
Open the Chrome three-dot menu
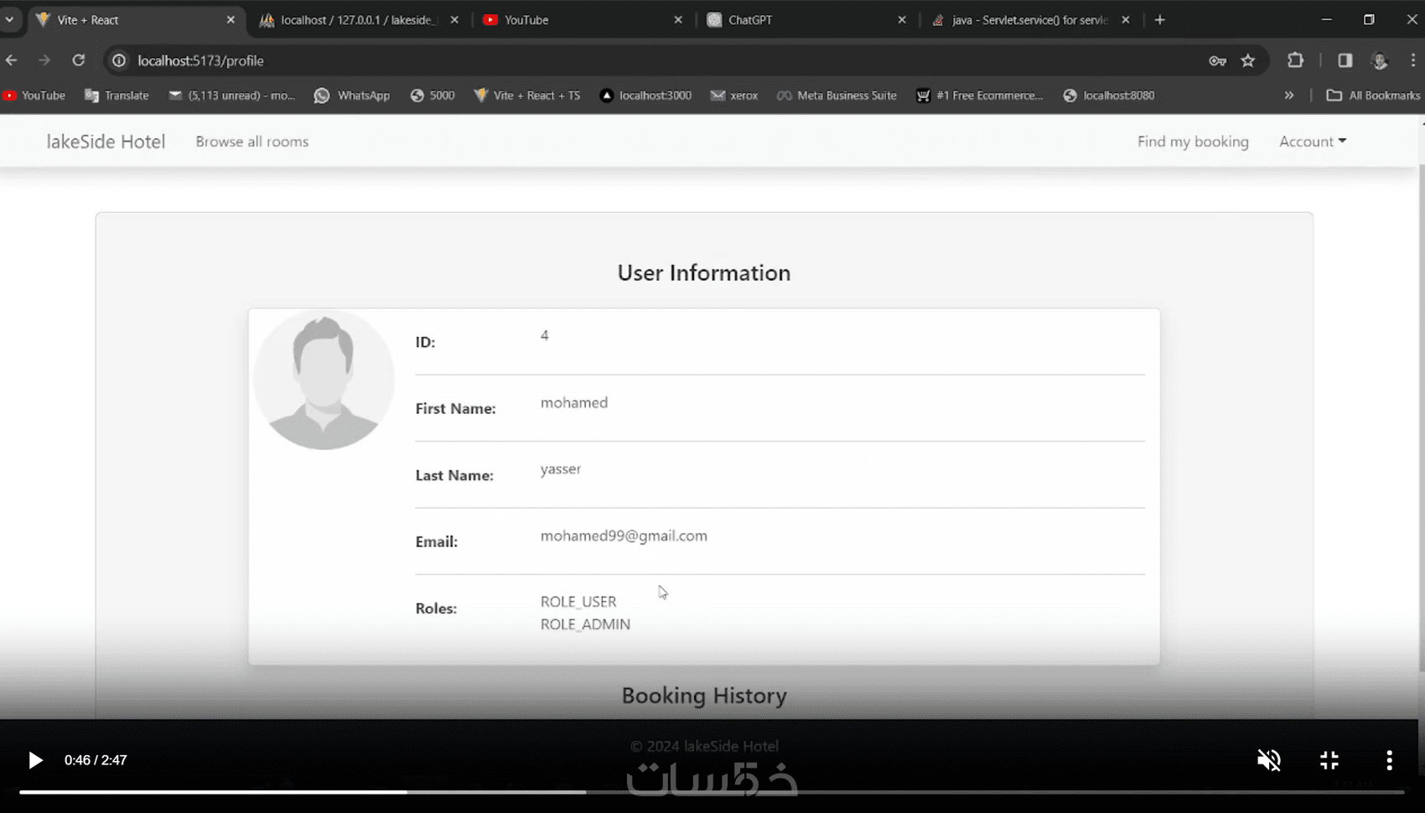(x=1412, y=60)
